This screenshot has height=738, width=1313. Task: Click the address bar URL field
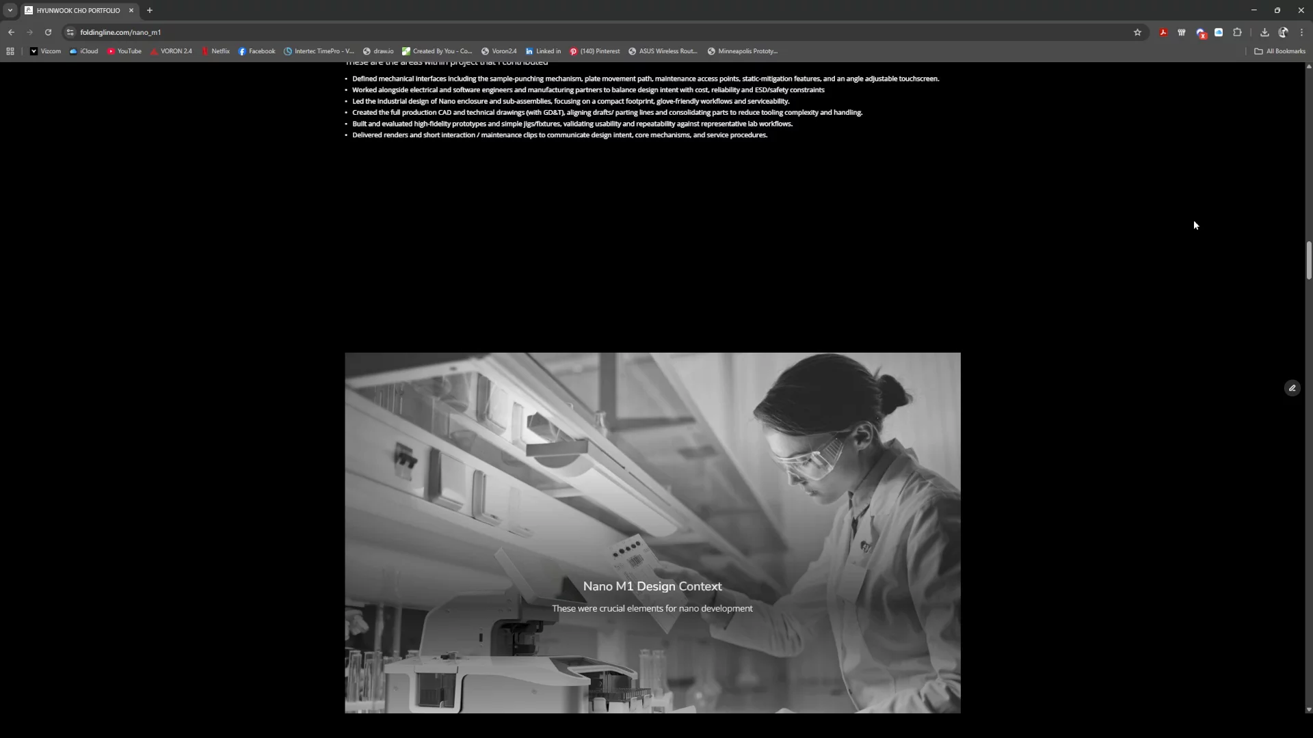tap(602, 32)
